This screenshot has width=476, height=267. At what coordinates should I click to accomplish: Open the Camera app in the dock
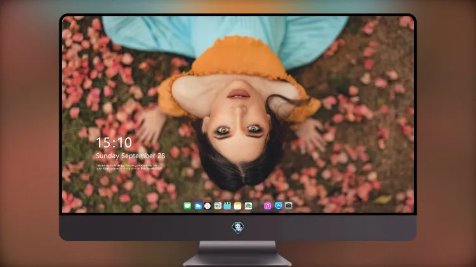(289, 206)
